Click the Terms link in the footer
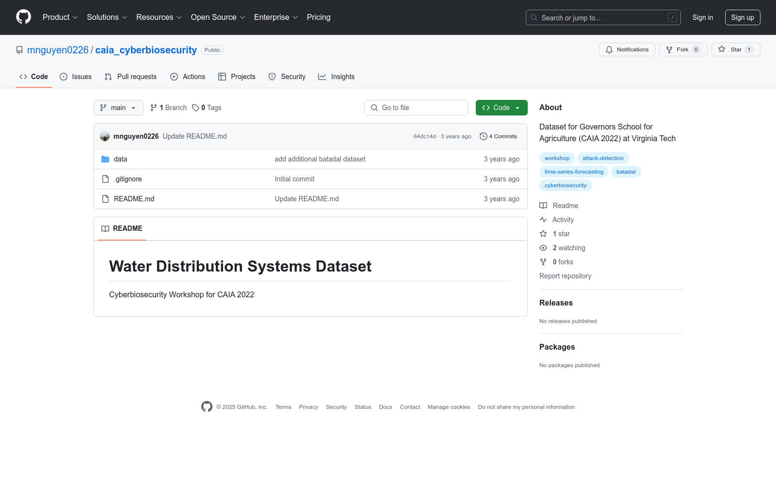 283,407
